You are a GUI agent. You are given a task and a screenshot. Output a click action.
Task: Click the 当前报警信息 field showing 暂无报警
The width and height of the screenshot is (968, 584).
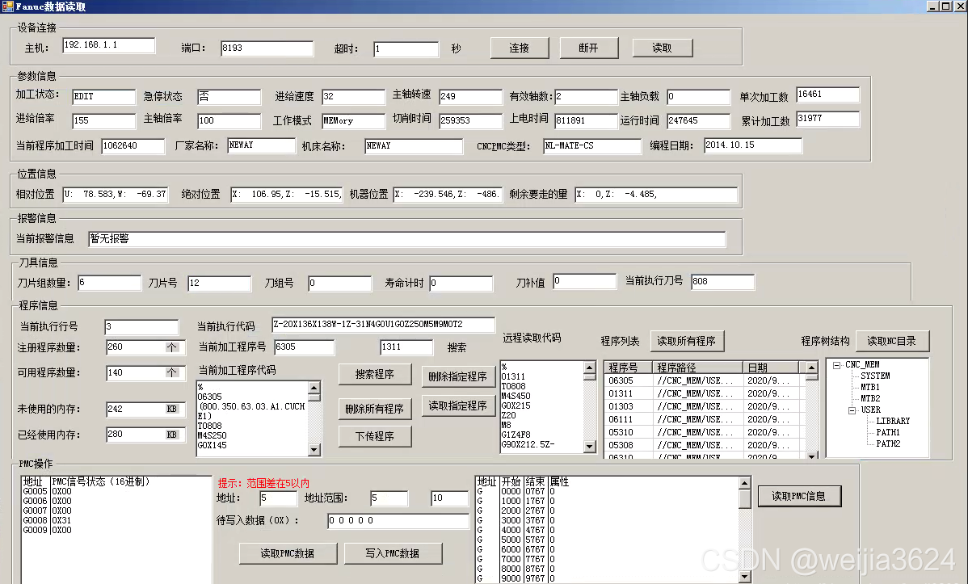[x=406, y=240]
